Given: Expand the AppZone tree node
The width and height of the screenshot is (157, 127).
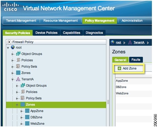Looking at the screenshot, I should click(21, 111).
